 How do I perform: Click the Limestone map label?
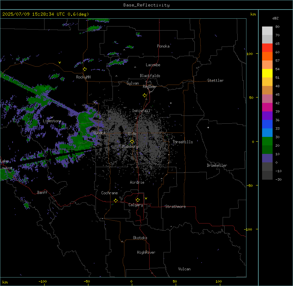pos(52,121)
